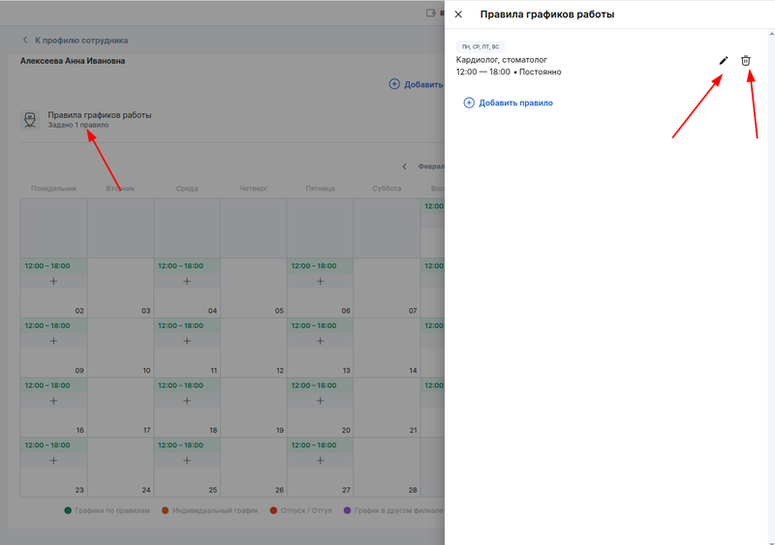775x545 pixels.
Task: Click orange Индивидуальный график legend dot
Action: coord(166,510)
